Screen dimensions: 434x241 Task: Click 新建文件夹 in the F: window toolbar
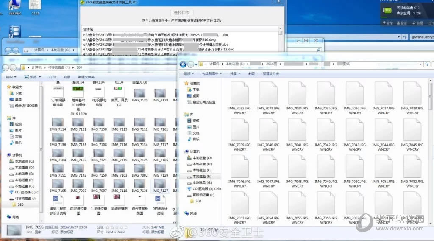coord(271,73)
